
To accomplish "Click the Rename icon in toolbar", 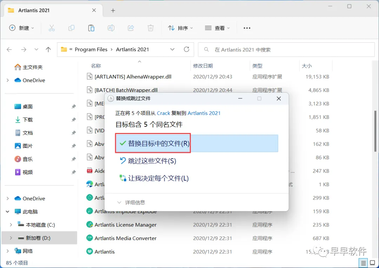I will 111,28.
